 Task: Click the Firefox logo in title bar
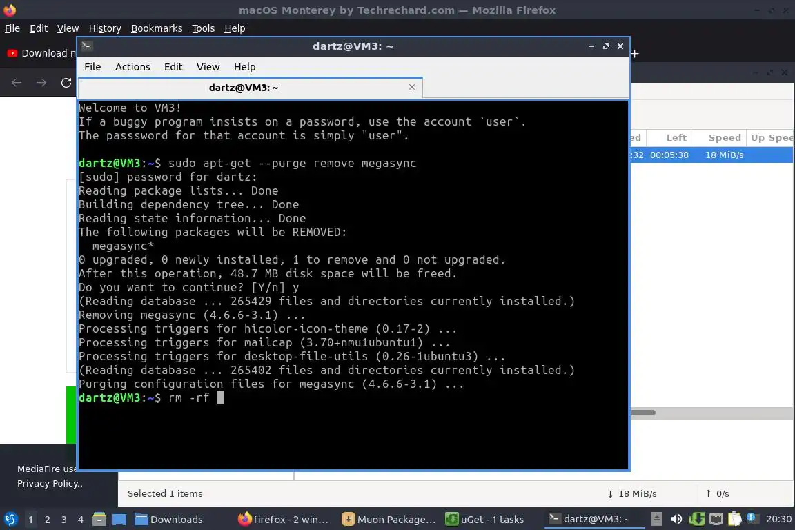[x=10, y=10]
